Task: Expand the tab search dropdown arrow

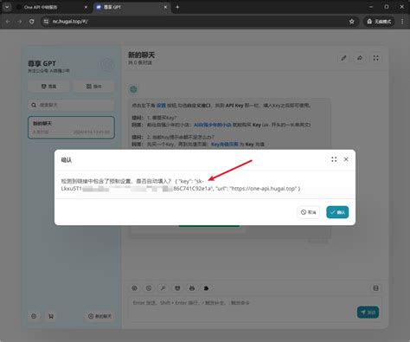Action: pyautogui.click(x=7, y=7)
